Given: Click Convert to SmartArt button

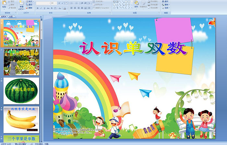Looking at the screenshot, I should pos(102,8).
